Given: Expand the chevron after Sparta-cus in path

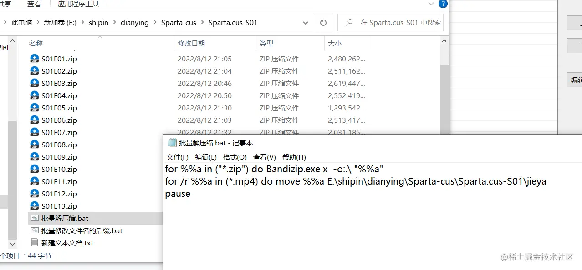Looking at the screenshot, I should 203,23.
